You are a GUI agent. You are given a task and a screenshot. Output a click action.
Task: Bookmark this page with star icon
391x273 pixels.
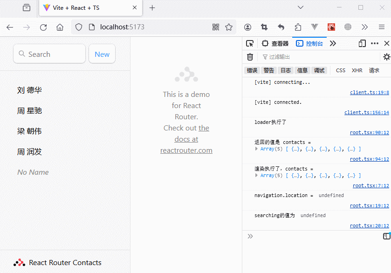click(229, 27)
